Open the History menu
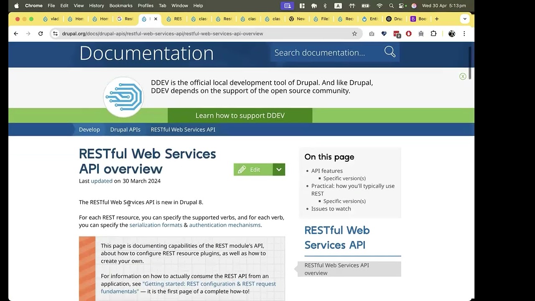 [x=97, y=5]
